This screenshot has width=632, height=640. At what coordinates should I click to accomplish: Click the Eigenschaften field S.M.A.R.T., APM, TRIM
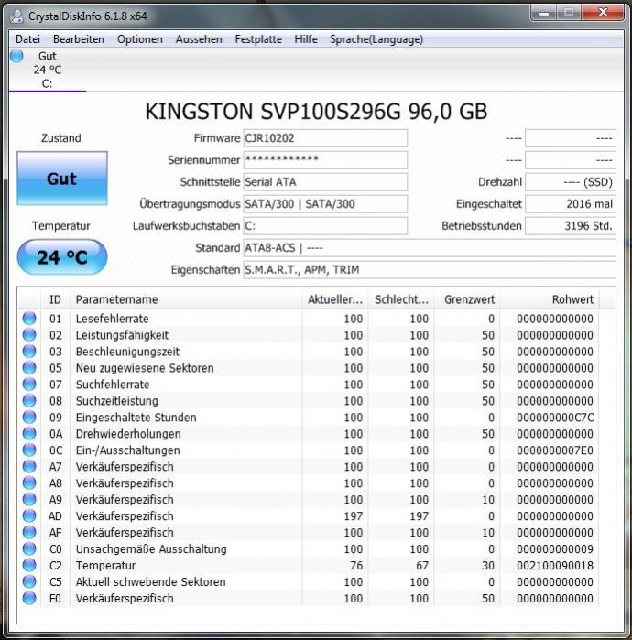pyautogui.click(x=430, y=270)
